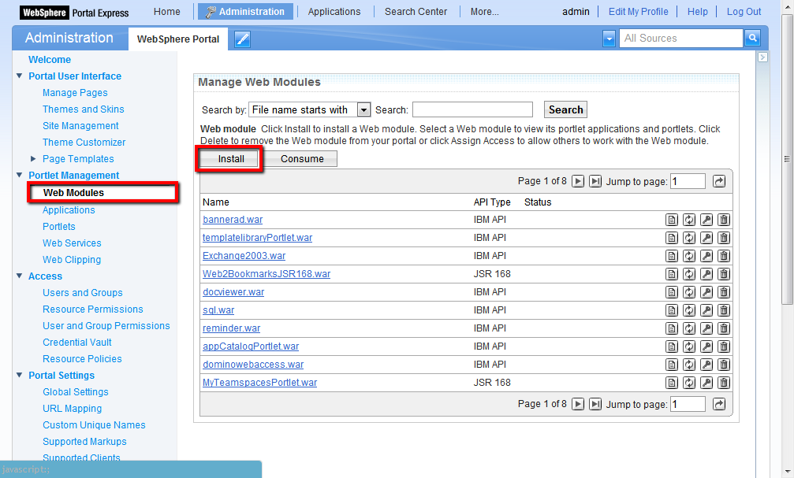Image resolution: width=794 pixels, height=478 pixels.
Task: Collapse side panel arrow at top right
Action: point(762,57)
